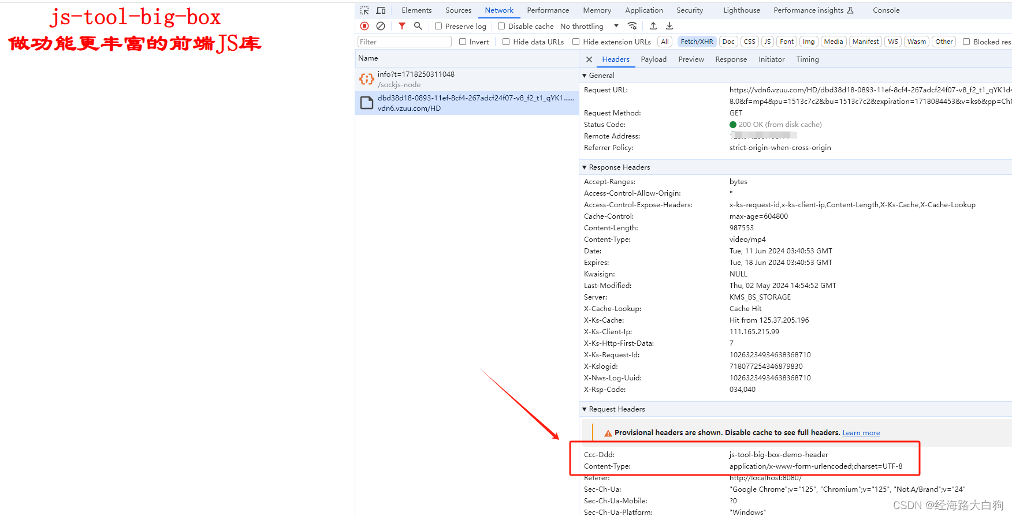1012x516 pixels.
Task: Filter requests by Wasm
Action: tap(916, 42)
